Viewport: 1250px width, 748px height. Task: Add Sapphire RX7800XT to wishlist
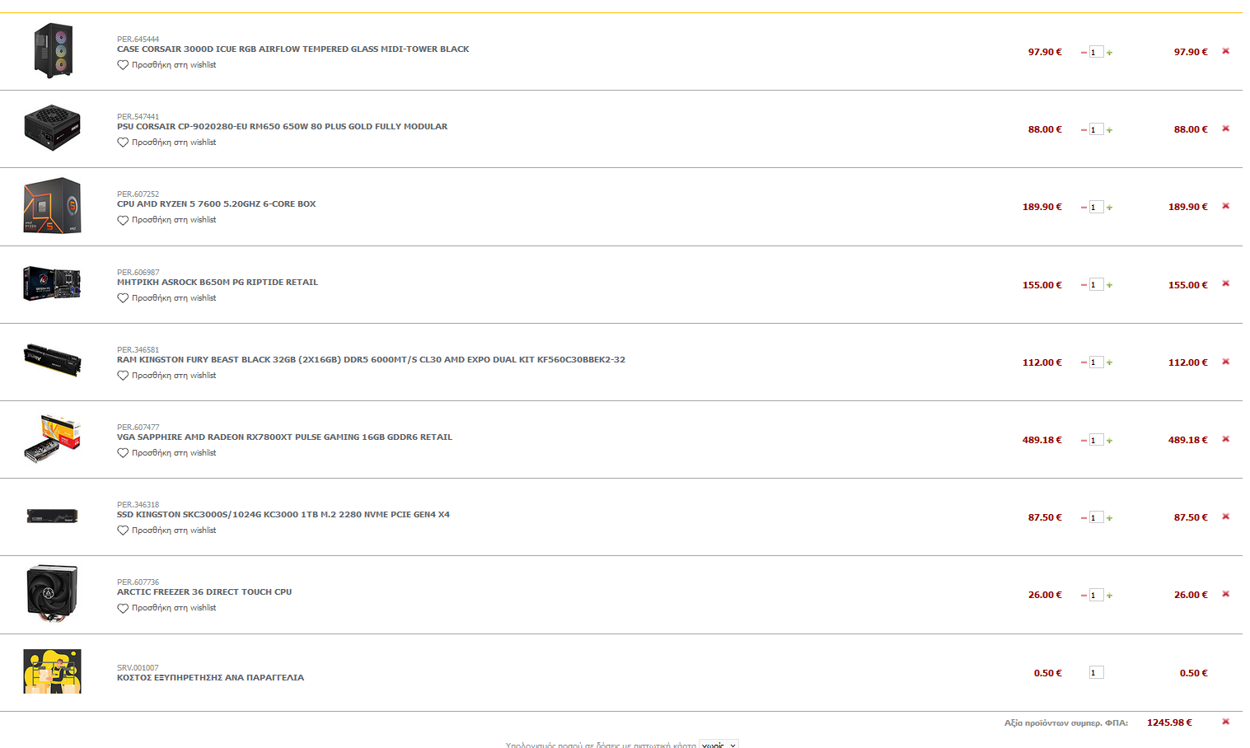click(166, 453)
